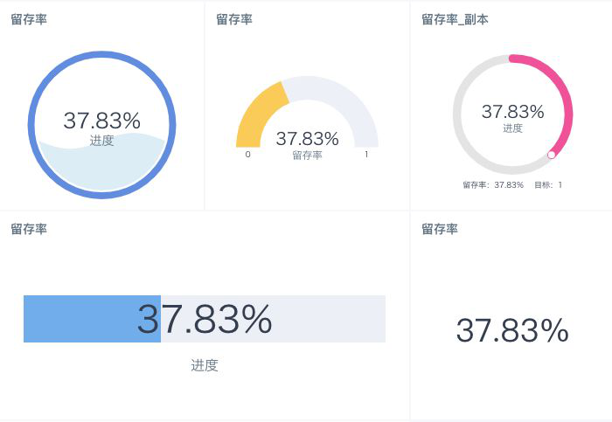This screenshot has width=612, height=422.
Task: Click the 留存率 title above the liquid chart
Action: (29, 19)
